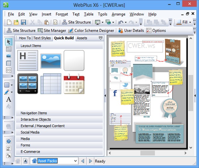This screenshot has height=168, width=199.
Task: Open Color Scheme Designer
Action: coord(91,30)
